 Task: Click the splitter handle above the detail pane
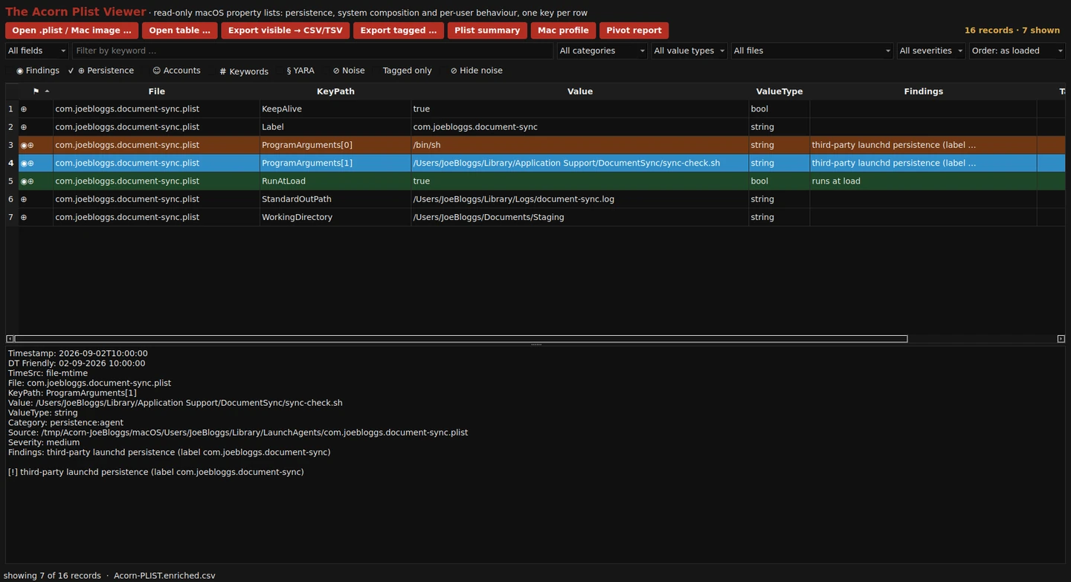pos(535,345)
